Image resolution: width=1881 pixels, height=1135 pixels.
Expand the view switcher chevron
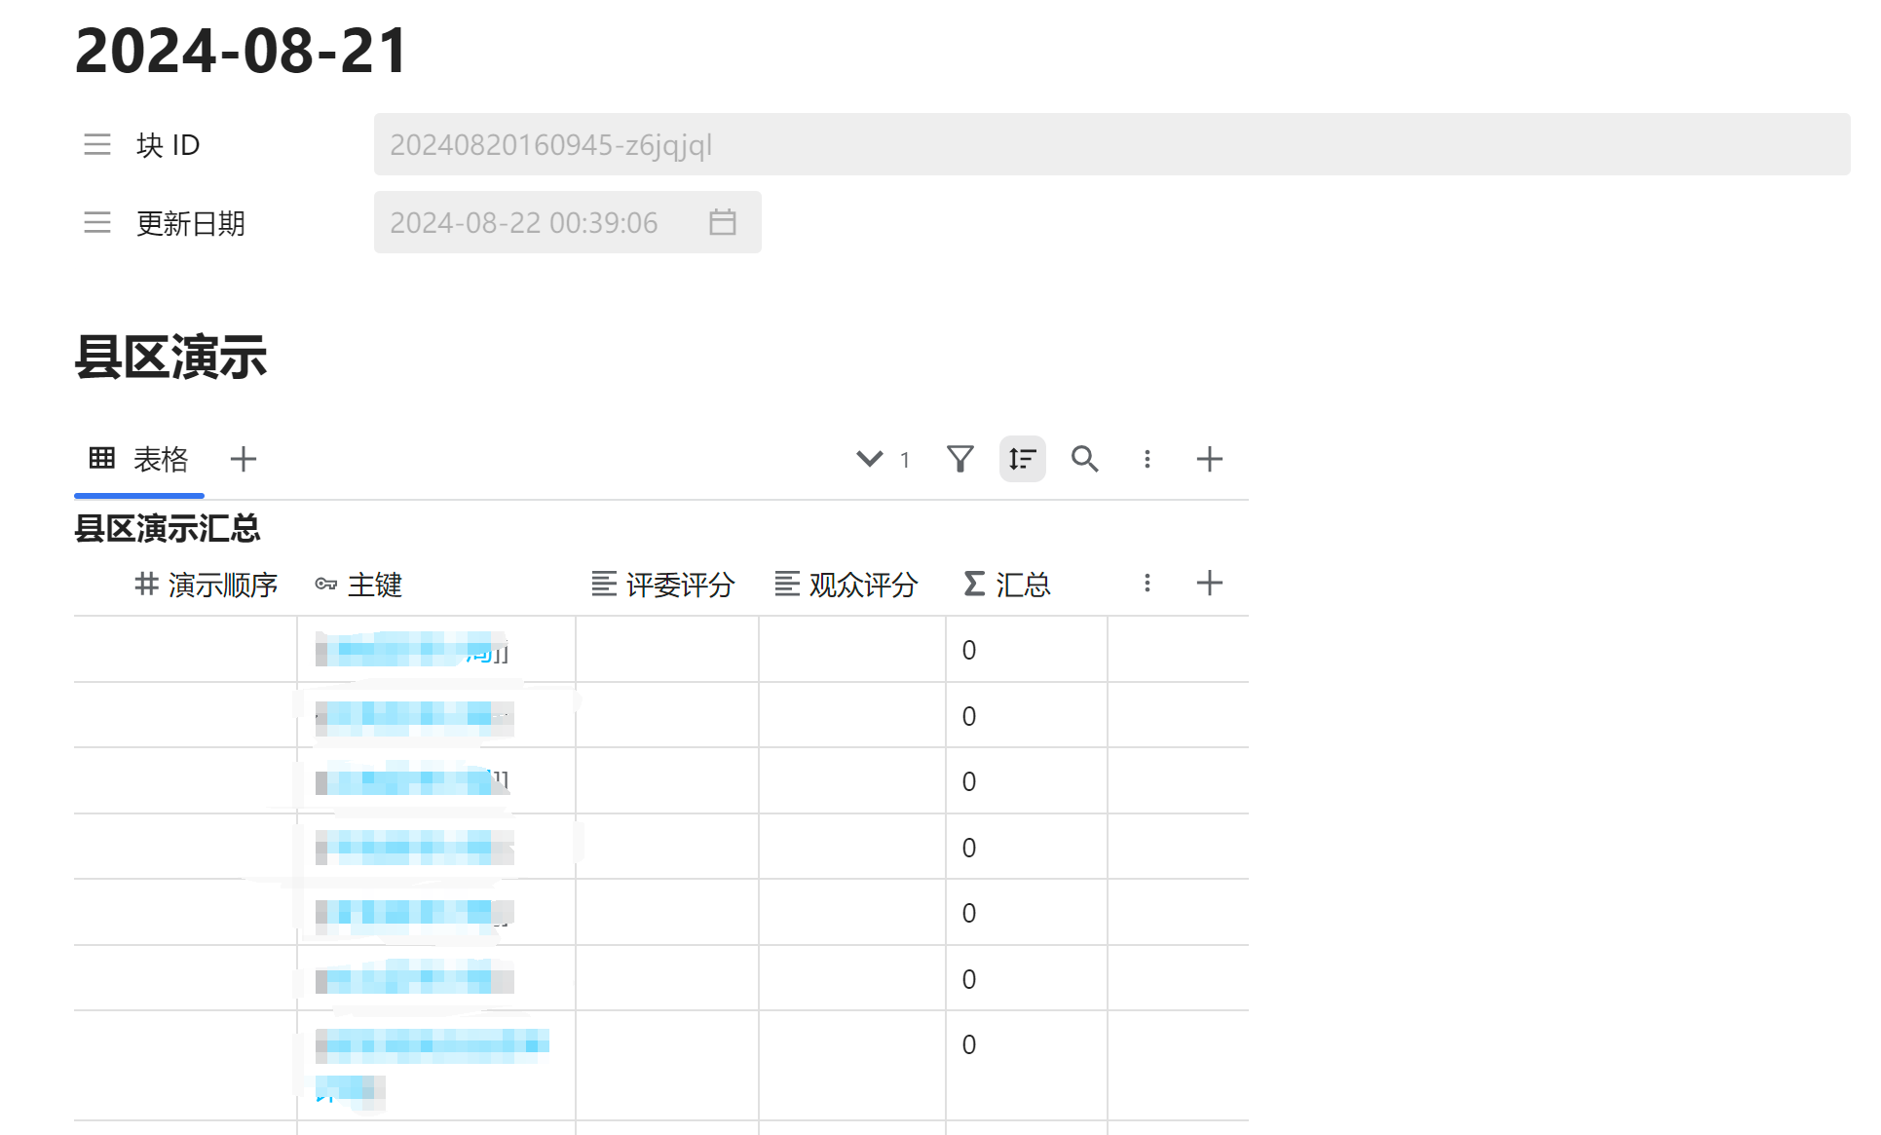pos(870,459)
